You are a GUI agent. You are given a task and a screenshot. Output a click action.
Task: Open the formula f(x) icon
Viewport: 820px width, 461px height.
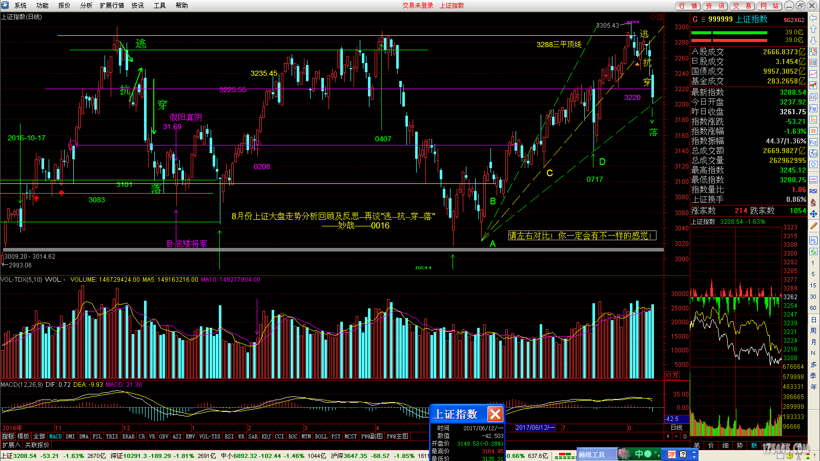[x=813, y=153]
